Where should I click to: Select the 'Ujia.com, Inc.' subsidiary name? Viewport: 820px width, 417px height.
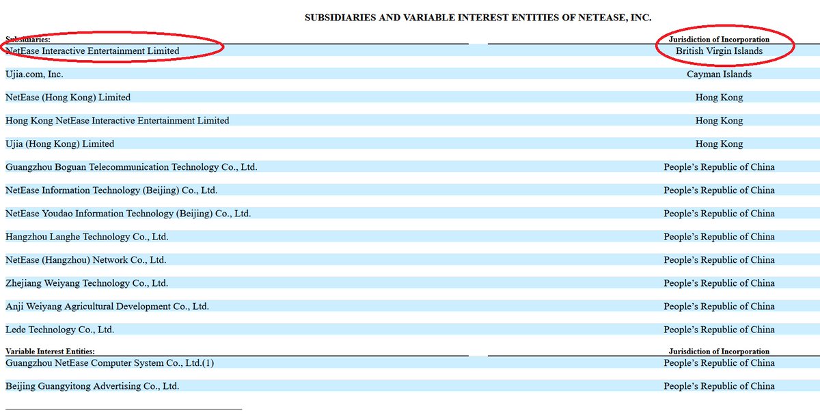tap(34, 74)
